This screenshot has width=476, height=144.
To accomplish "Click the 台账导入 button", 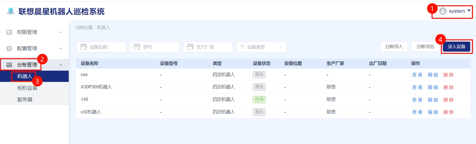I will (394, 47).
